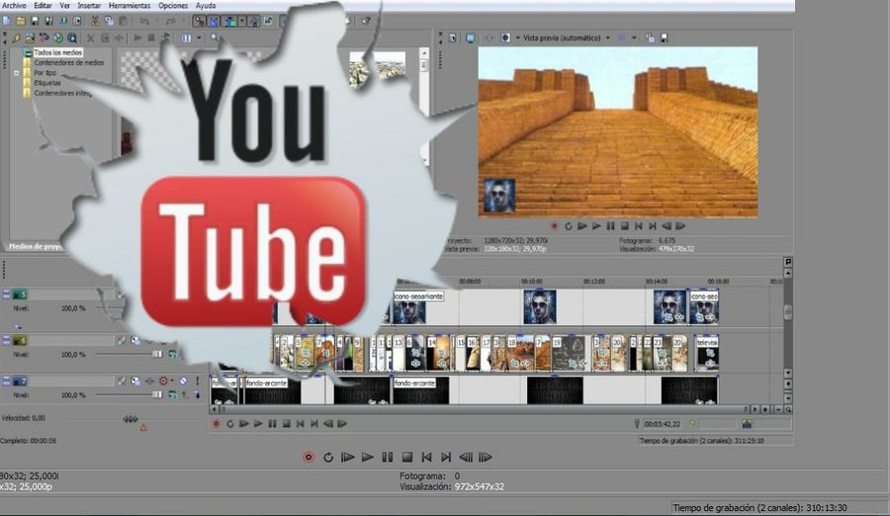Image resolution: width=890 pixels, height=516 pixels.
Task: Pause in the video preview transport
Action: [611, 226]
